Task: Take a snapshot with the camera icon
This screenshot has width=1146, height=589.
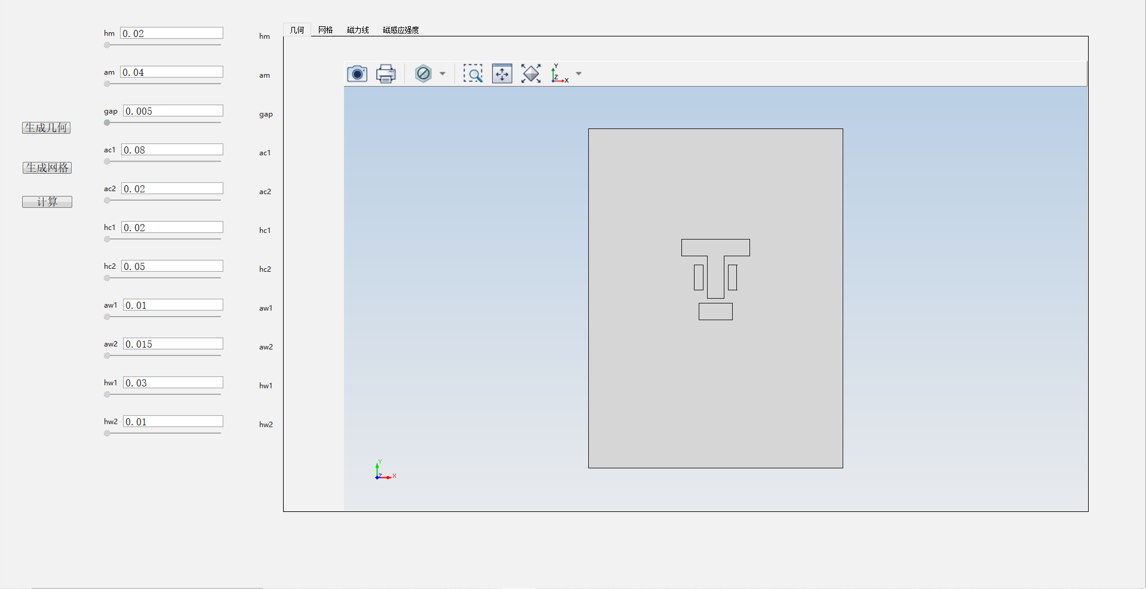Action: pos(357,74)
